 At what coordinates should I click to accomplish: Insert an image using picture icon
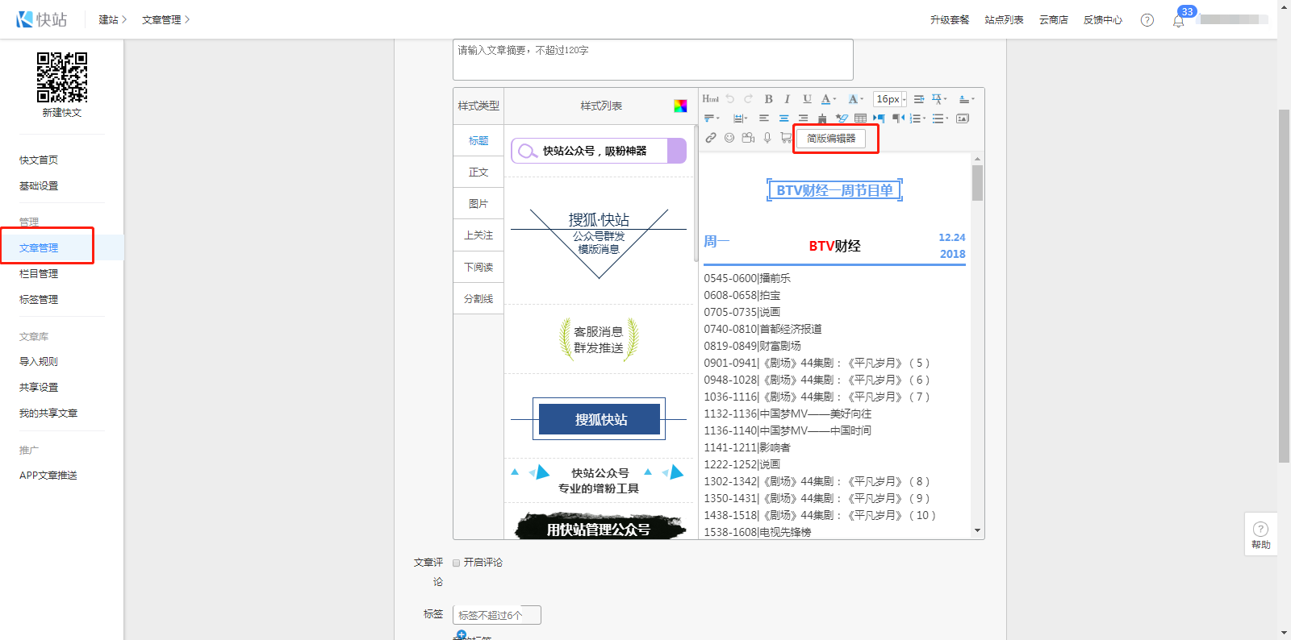[x=963, y=118]
